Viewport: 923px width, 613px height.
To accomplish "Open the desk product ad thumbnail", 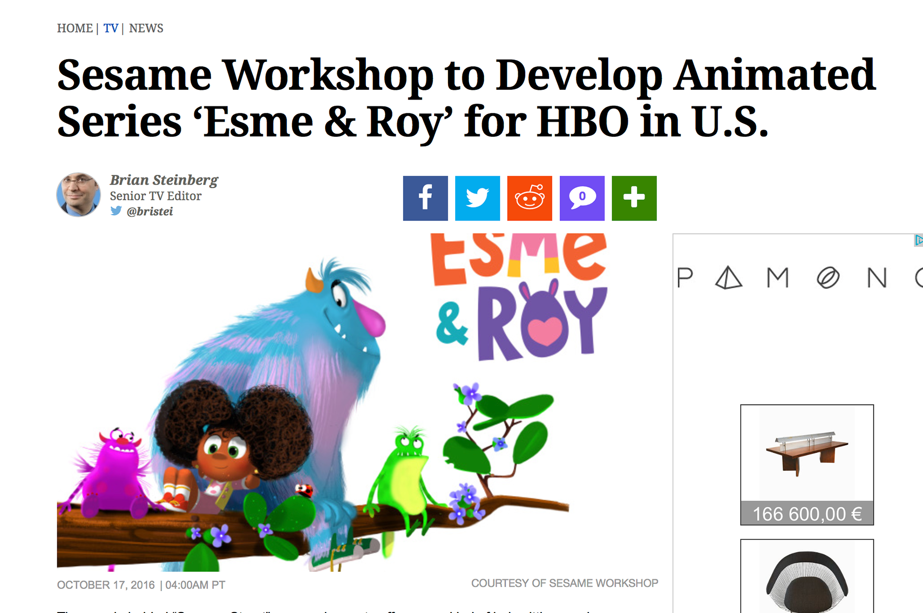I will click(x=807, y=453).
